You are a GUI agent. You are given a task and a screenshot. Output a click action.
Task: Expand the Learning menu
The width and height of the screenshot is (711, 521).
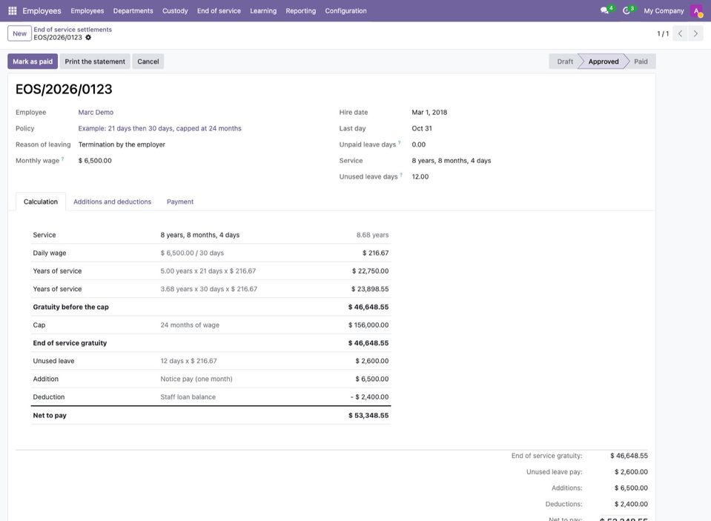click(x=263, y=11)
